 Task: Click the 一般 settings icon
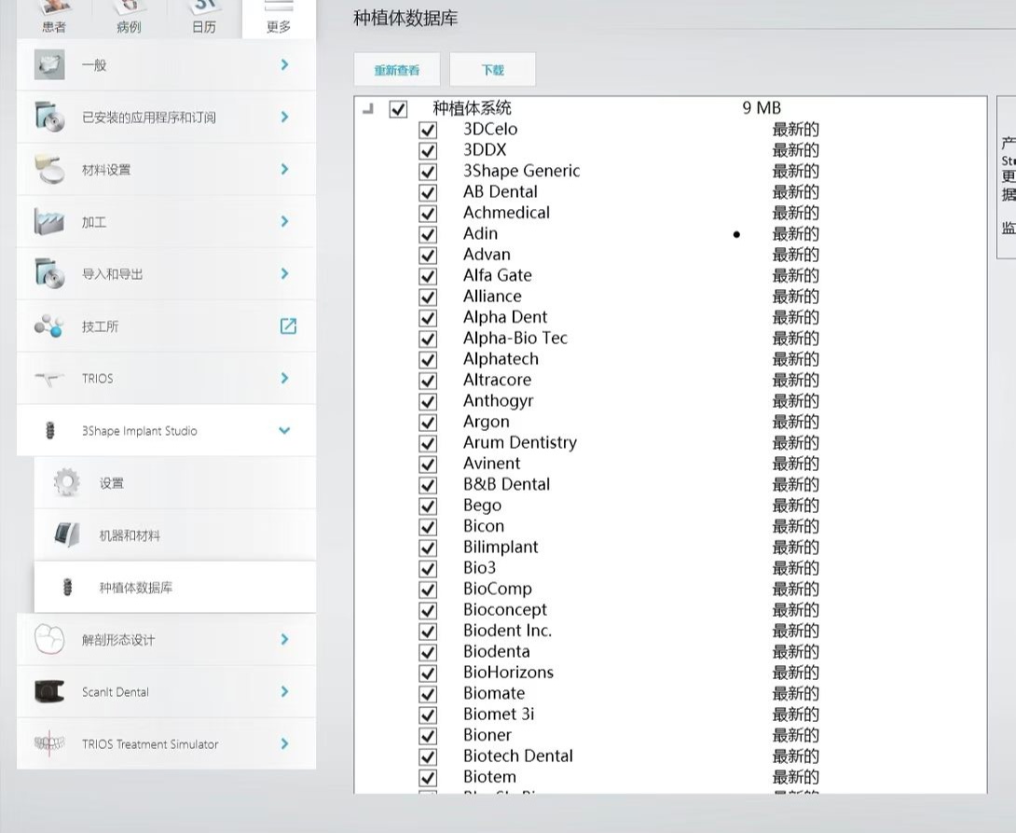(49, 64)
